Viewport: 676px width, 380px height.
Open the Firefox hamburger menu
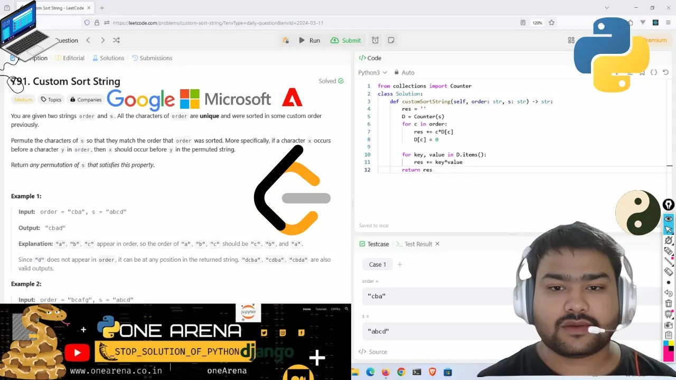pyautogui.click(x=667, y=23)
